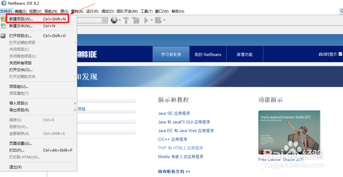343x177 pixels.
Task: Click the search magnifier at the menu bar's right end
Action: pos(341,11)
